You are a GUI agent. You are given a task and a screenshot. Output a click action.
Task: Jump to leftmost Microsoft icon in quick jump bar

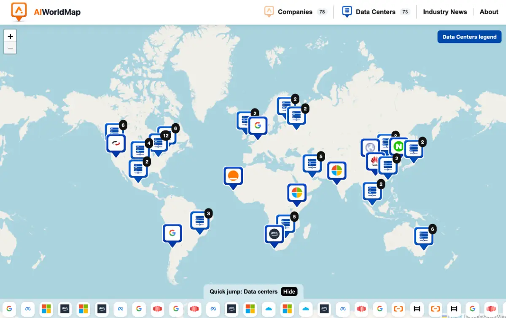(x=46, y=309)
